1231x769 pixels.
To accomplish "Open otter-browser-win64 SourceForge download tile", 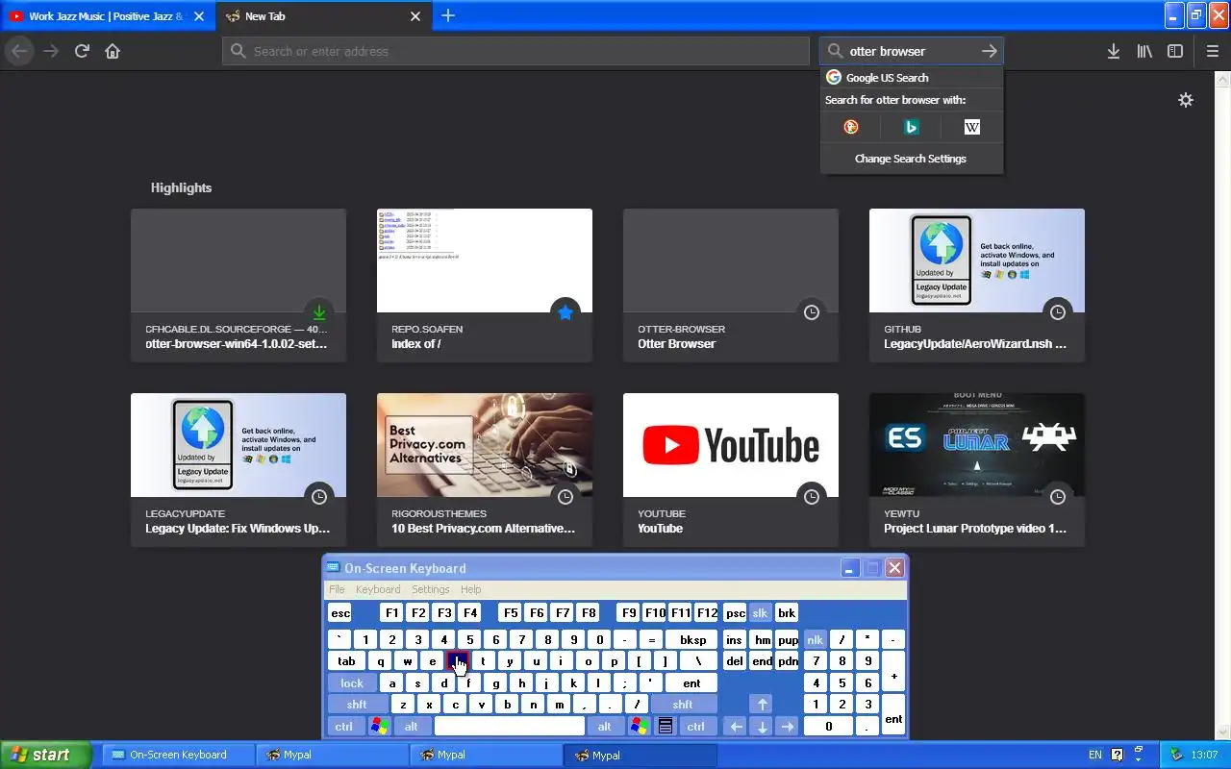I will [x=239, y=285].
